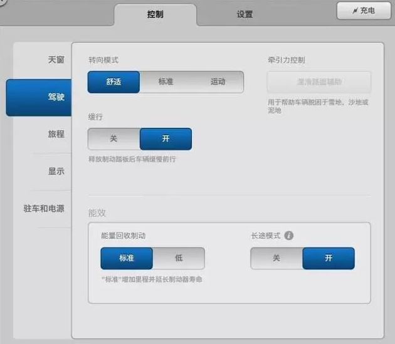The image size is (395, 344).
Task: Turn 缓行 creep on with 开
Action: coord(166,138)
